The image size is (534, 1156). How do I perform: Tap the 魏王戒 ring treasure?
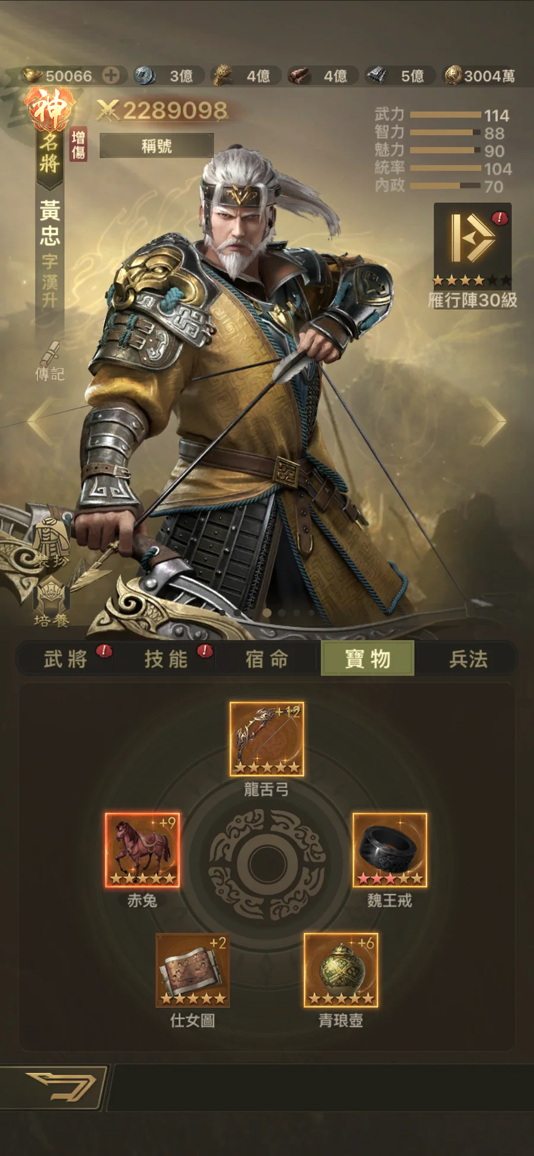click(x=390, y=850)
